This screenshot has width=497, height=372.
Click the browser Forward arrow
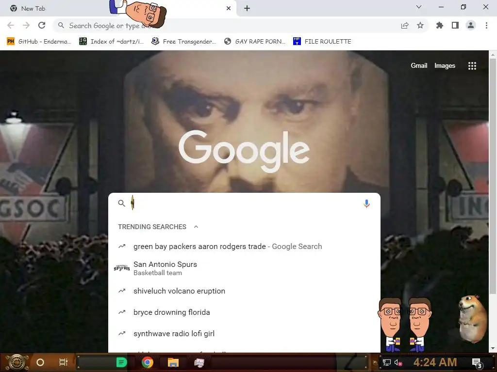point(26,25)
